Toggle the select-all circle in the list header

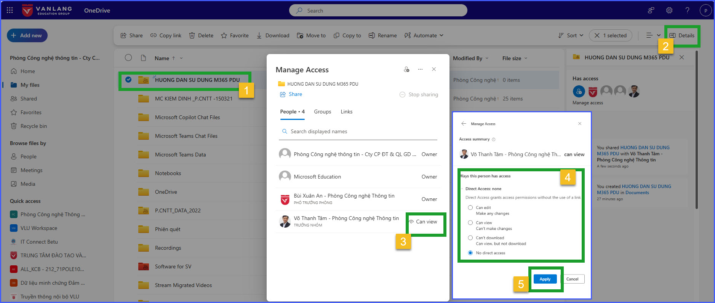pos(128,57)
